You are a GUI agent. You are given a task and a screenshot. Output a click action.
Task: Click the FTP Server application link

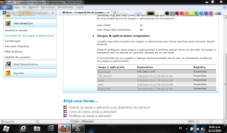coord(105,76)
